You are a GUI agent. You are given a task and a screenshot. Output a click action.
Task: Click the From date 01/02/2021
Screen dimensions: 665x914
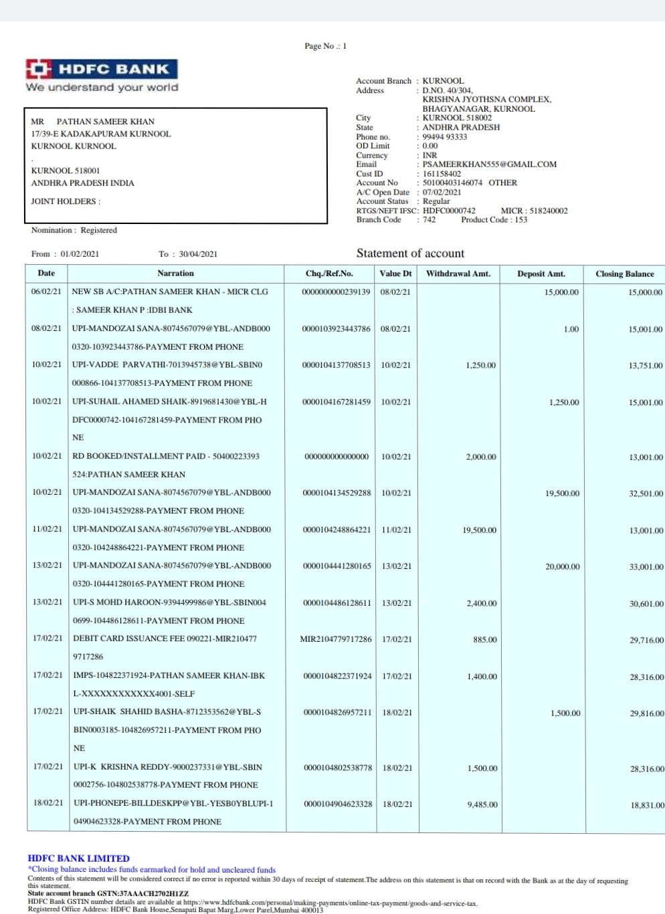click(x=80, y=254)
